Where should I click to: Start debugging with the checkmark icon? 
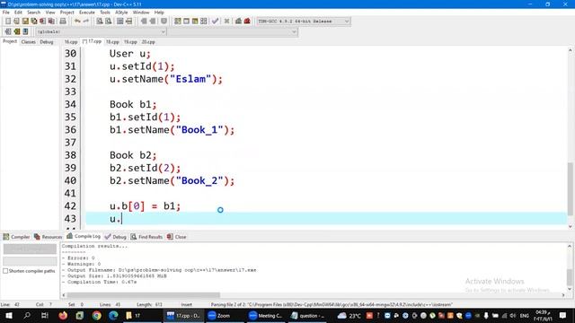point(216,22)
